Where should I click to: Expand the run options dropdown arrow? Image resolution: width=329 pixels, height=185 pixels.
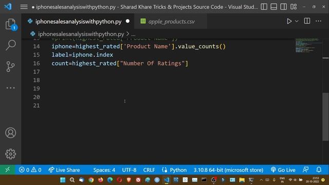click(x=297, y=21)
